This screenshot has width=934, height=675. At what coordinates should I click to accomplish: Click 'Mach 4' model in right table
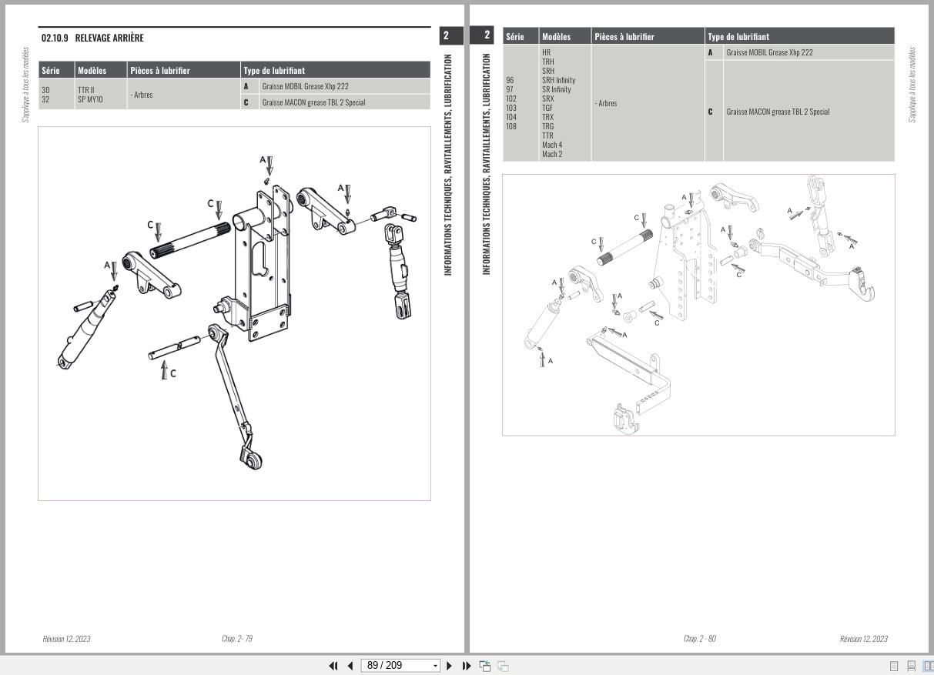pos(552,145)
